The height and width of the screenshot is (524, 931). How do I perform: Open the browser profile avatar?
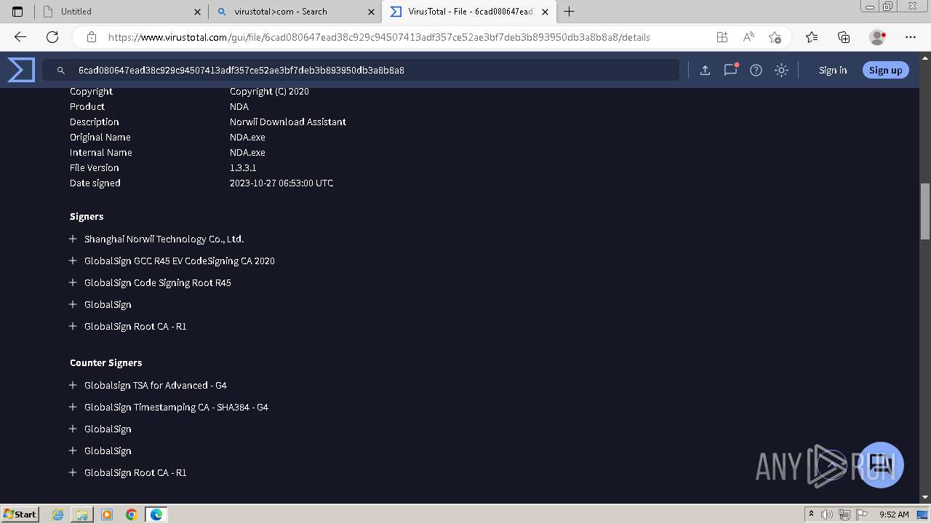coord(877,37)
